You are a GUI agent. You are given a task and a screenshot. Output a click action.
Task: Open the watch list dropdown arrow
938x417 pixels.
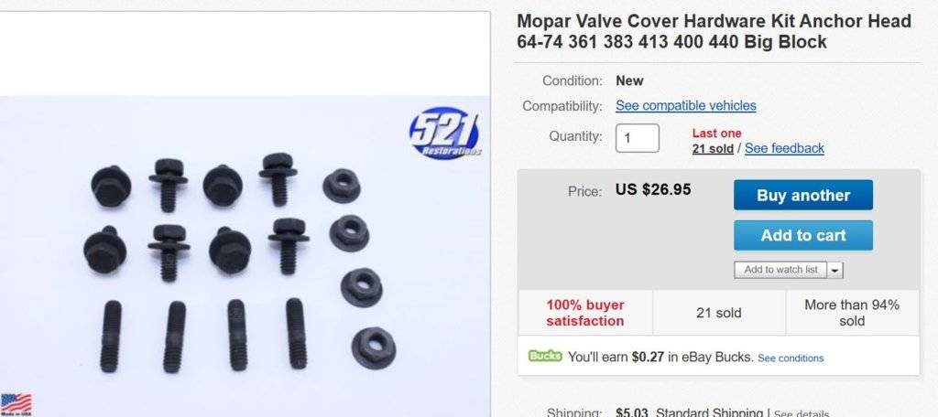(x=835, y=270)
